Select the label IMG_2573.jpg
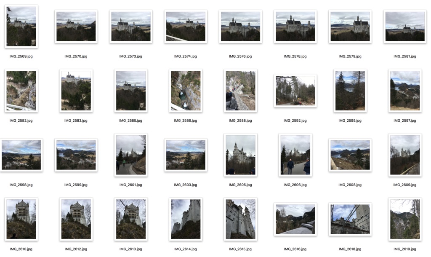 point(131,56)
